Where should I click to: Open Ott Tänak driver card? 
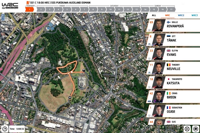point(173,40)
